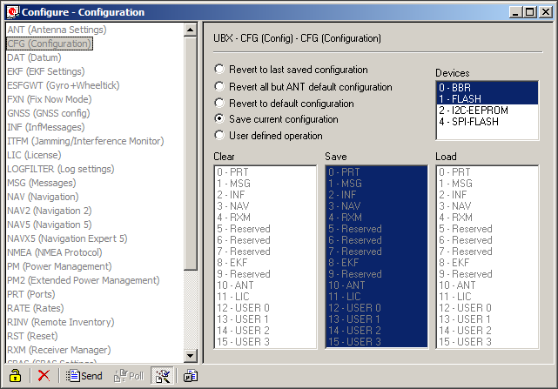Open PRT (Ports) entry
This screenshot has width=558, height=389.
pyautogui.click(x=31, y=294)
